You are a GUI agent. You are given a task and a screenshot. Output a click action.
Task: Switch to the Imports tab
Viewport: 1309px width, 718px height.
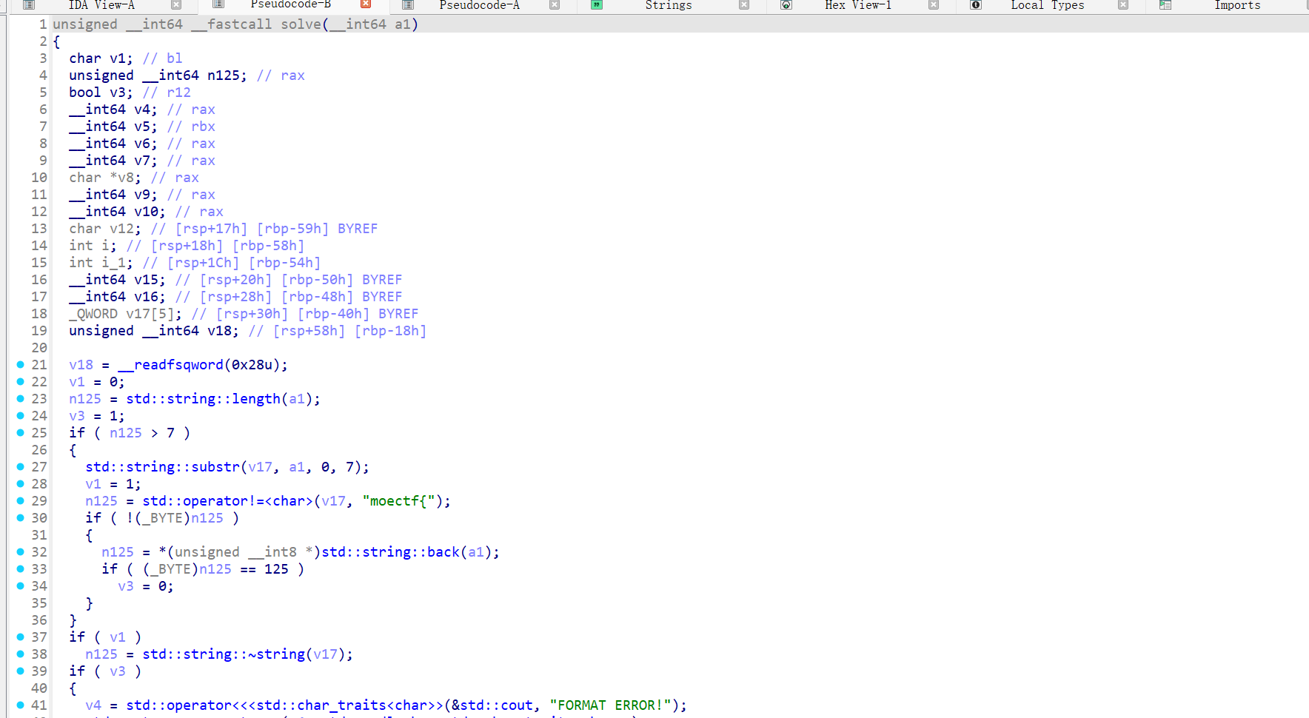1236,5
